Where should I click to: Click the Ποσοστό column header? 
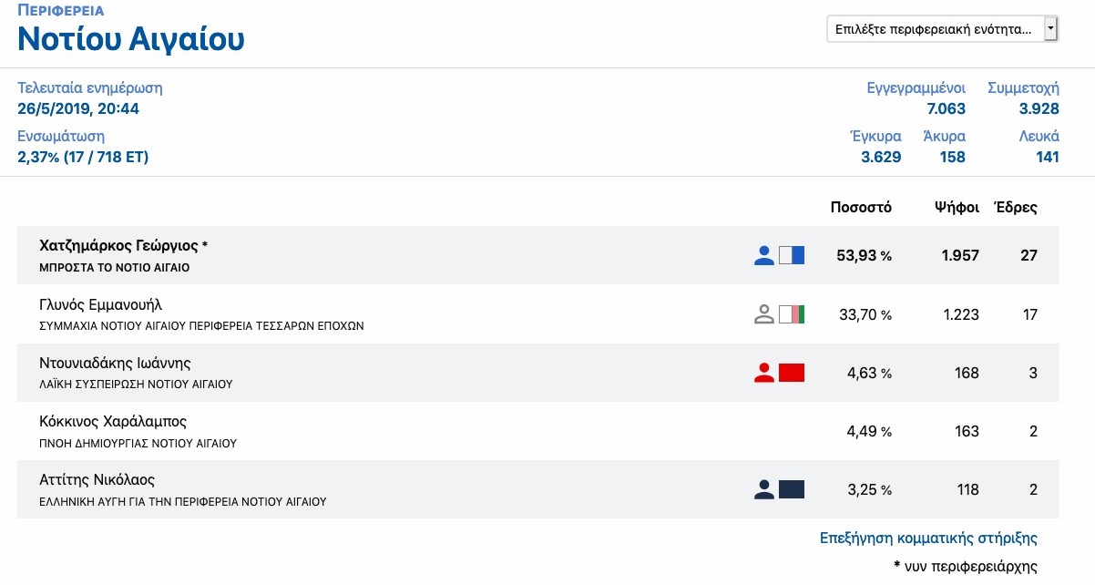(x=861, y=207)
